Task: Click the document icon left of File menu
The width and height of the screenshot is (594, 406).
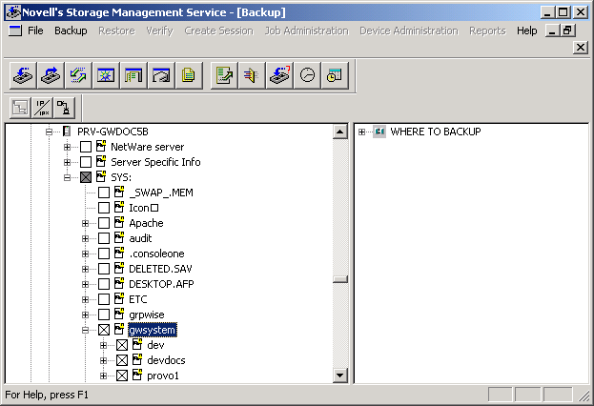Action: coord(15,30)
